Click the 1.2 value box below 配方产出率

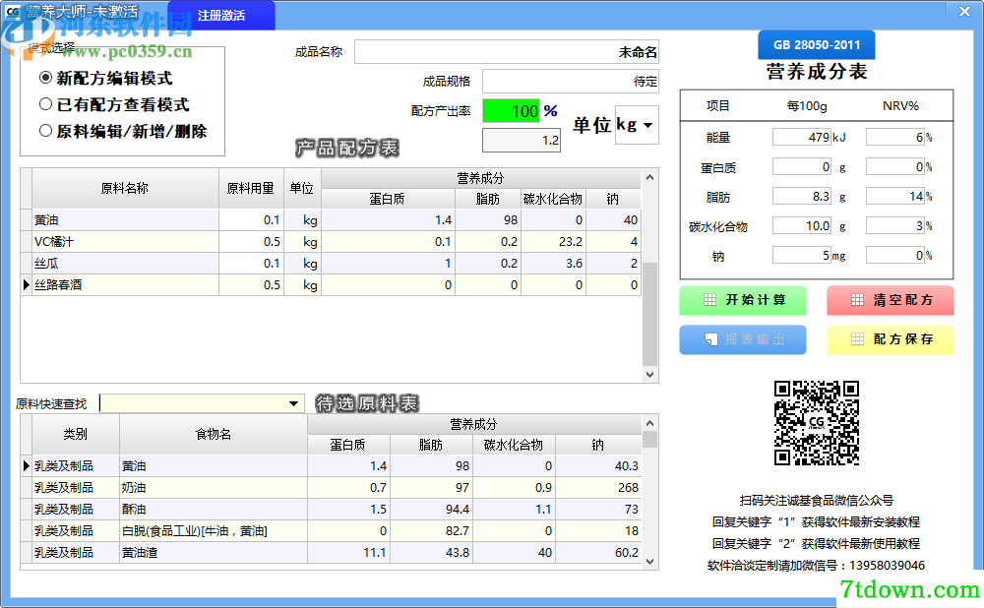pos(522,140)
